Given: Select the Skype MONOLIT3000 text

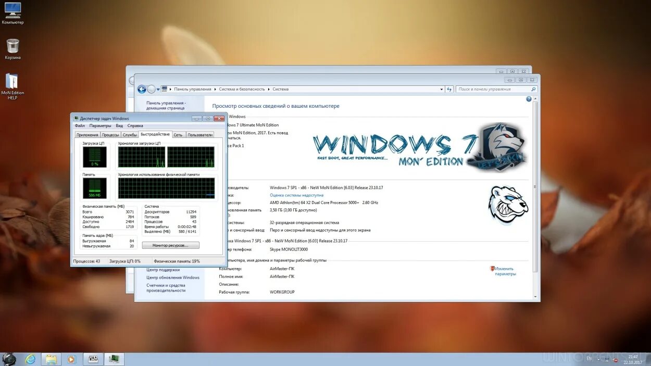Looking at the screenshot, I should 289,249.
